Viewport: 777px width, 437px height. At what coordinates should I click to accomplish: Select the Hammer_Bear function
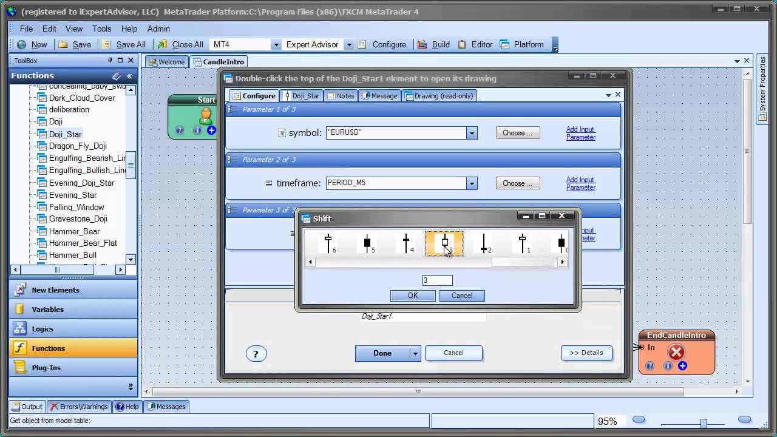pyautogui.click(x=74, y=231)
